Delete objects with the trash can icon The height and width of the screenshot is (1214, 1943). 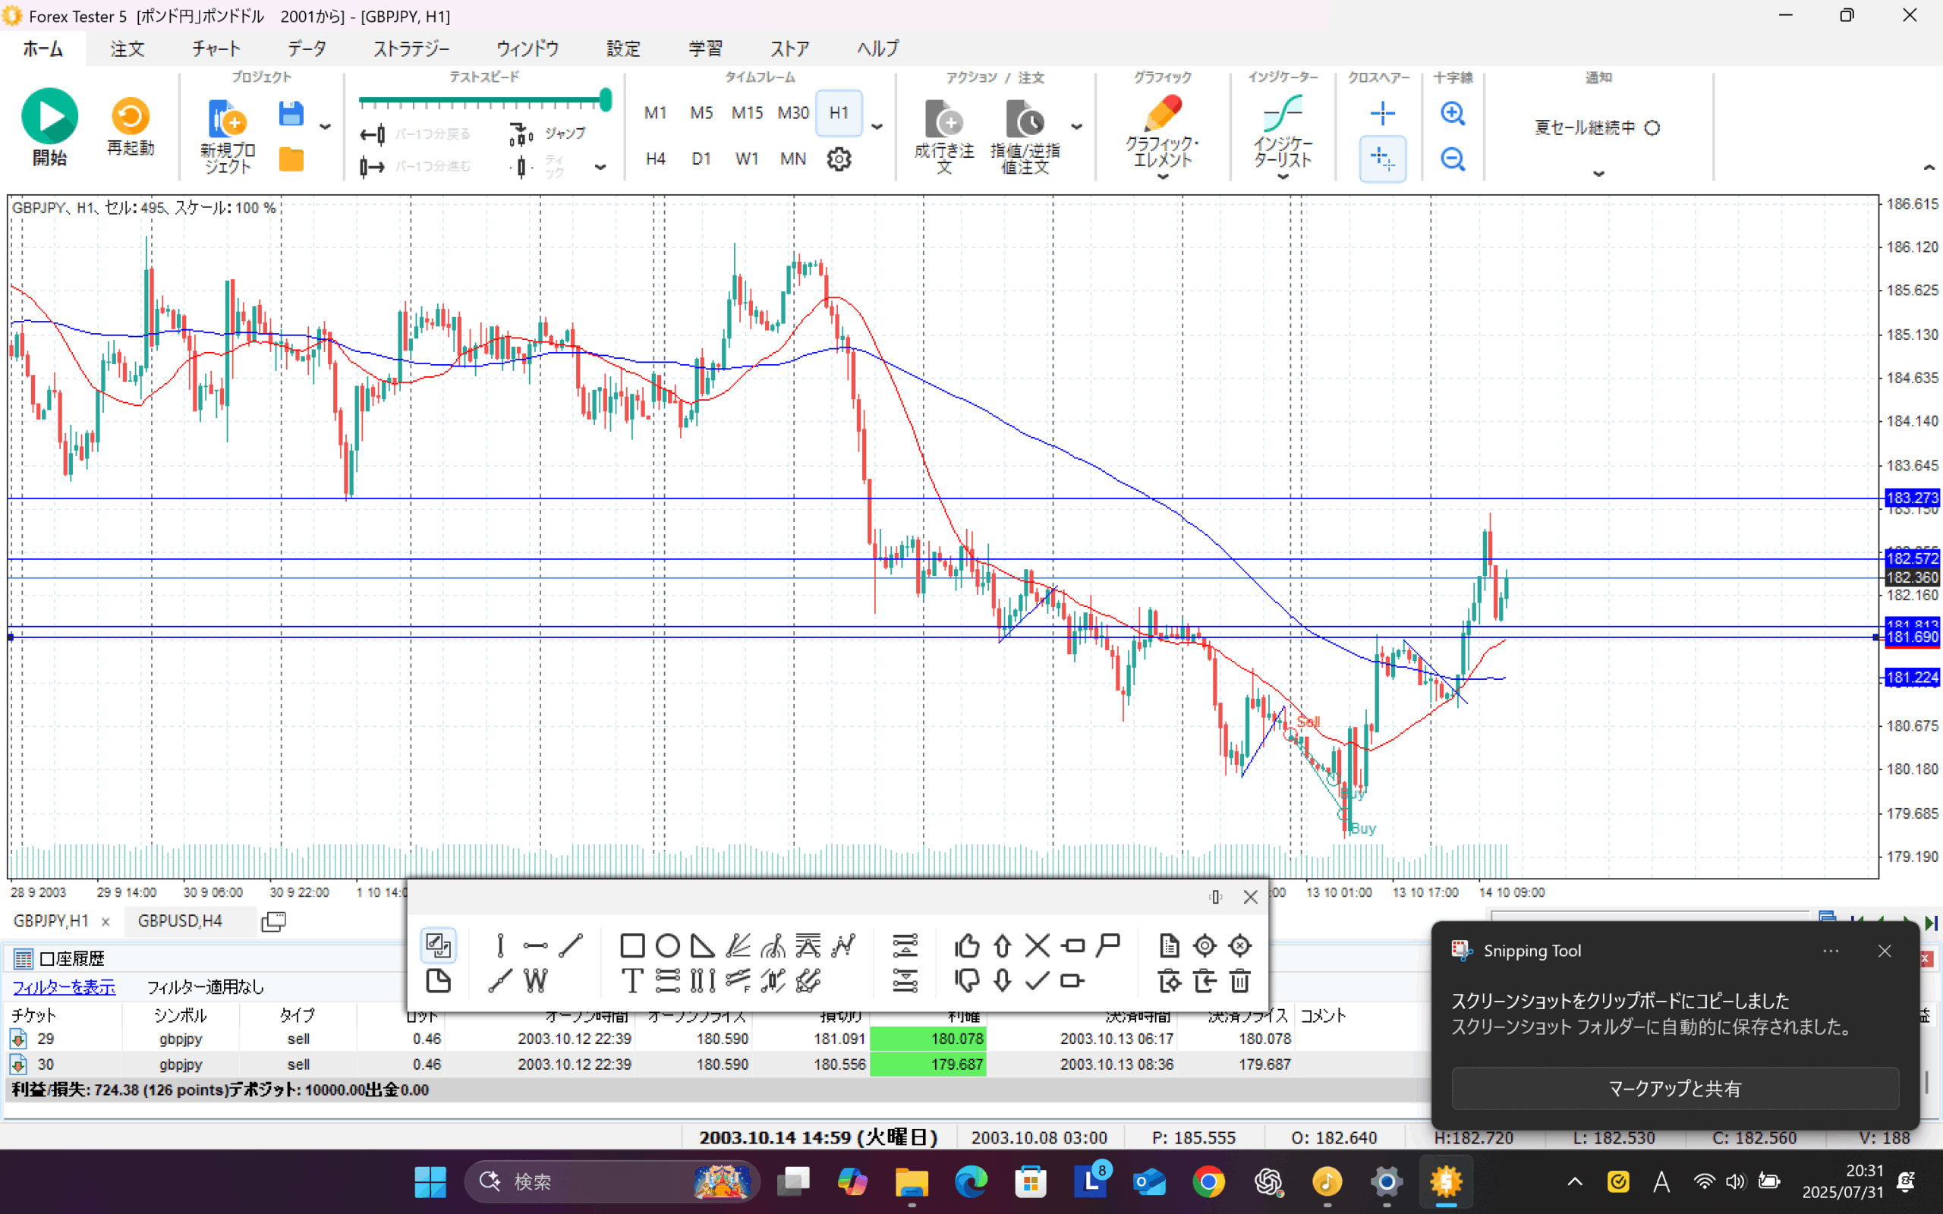[1239, 980]
